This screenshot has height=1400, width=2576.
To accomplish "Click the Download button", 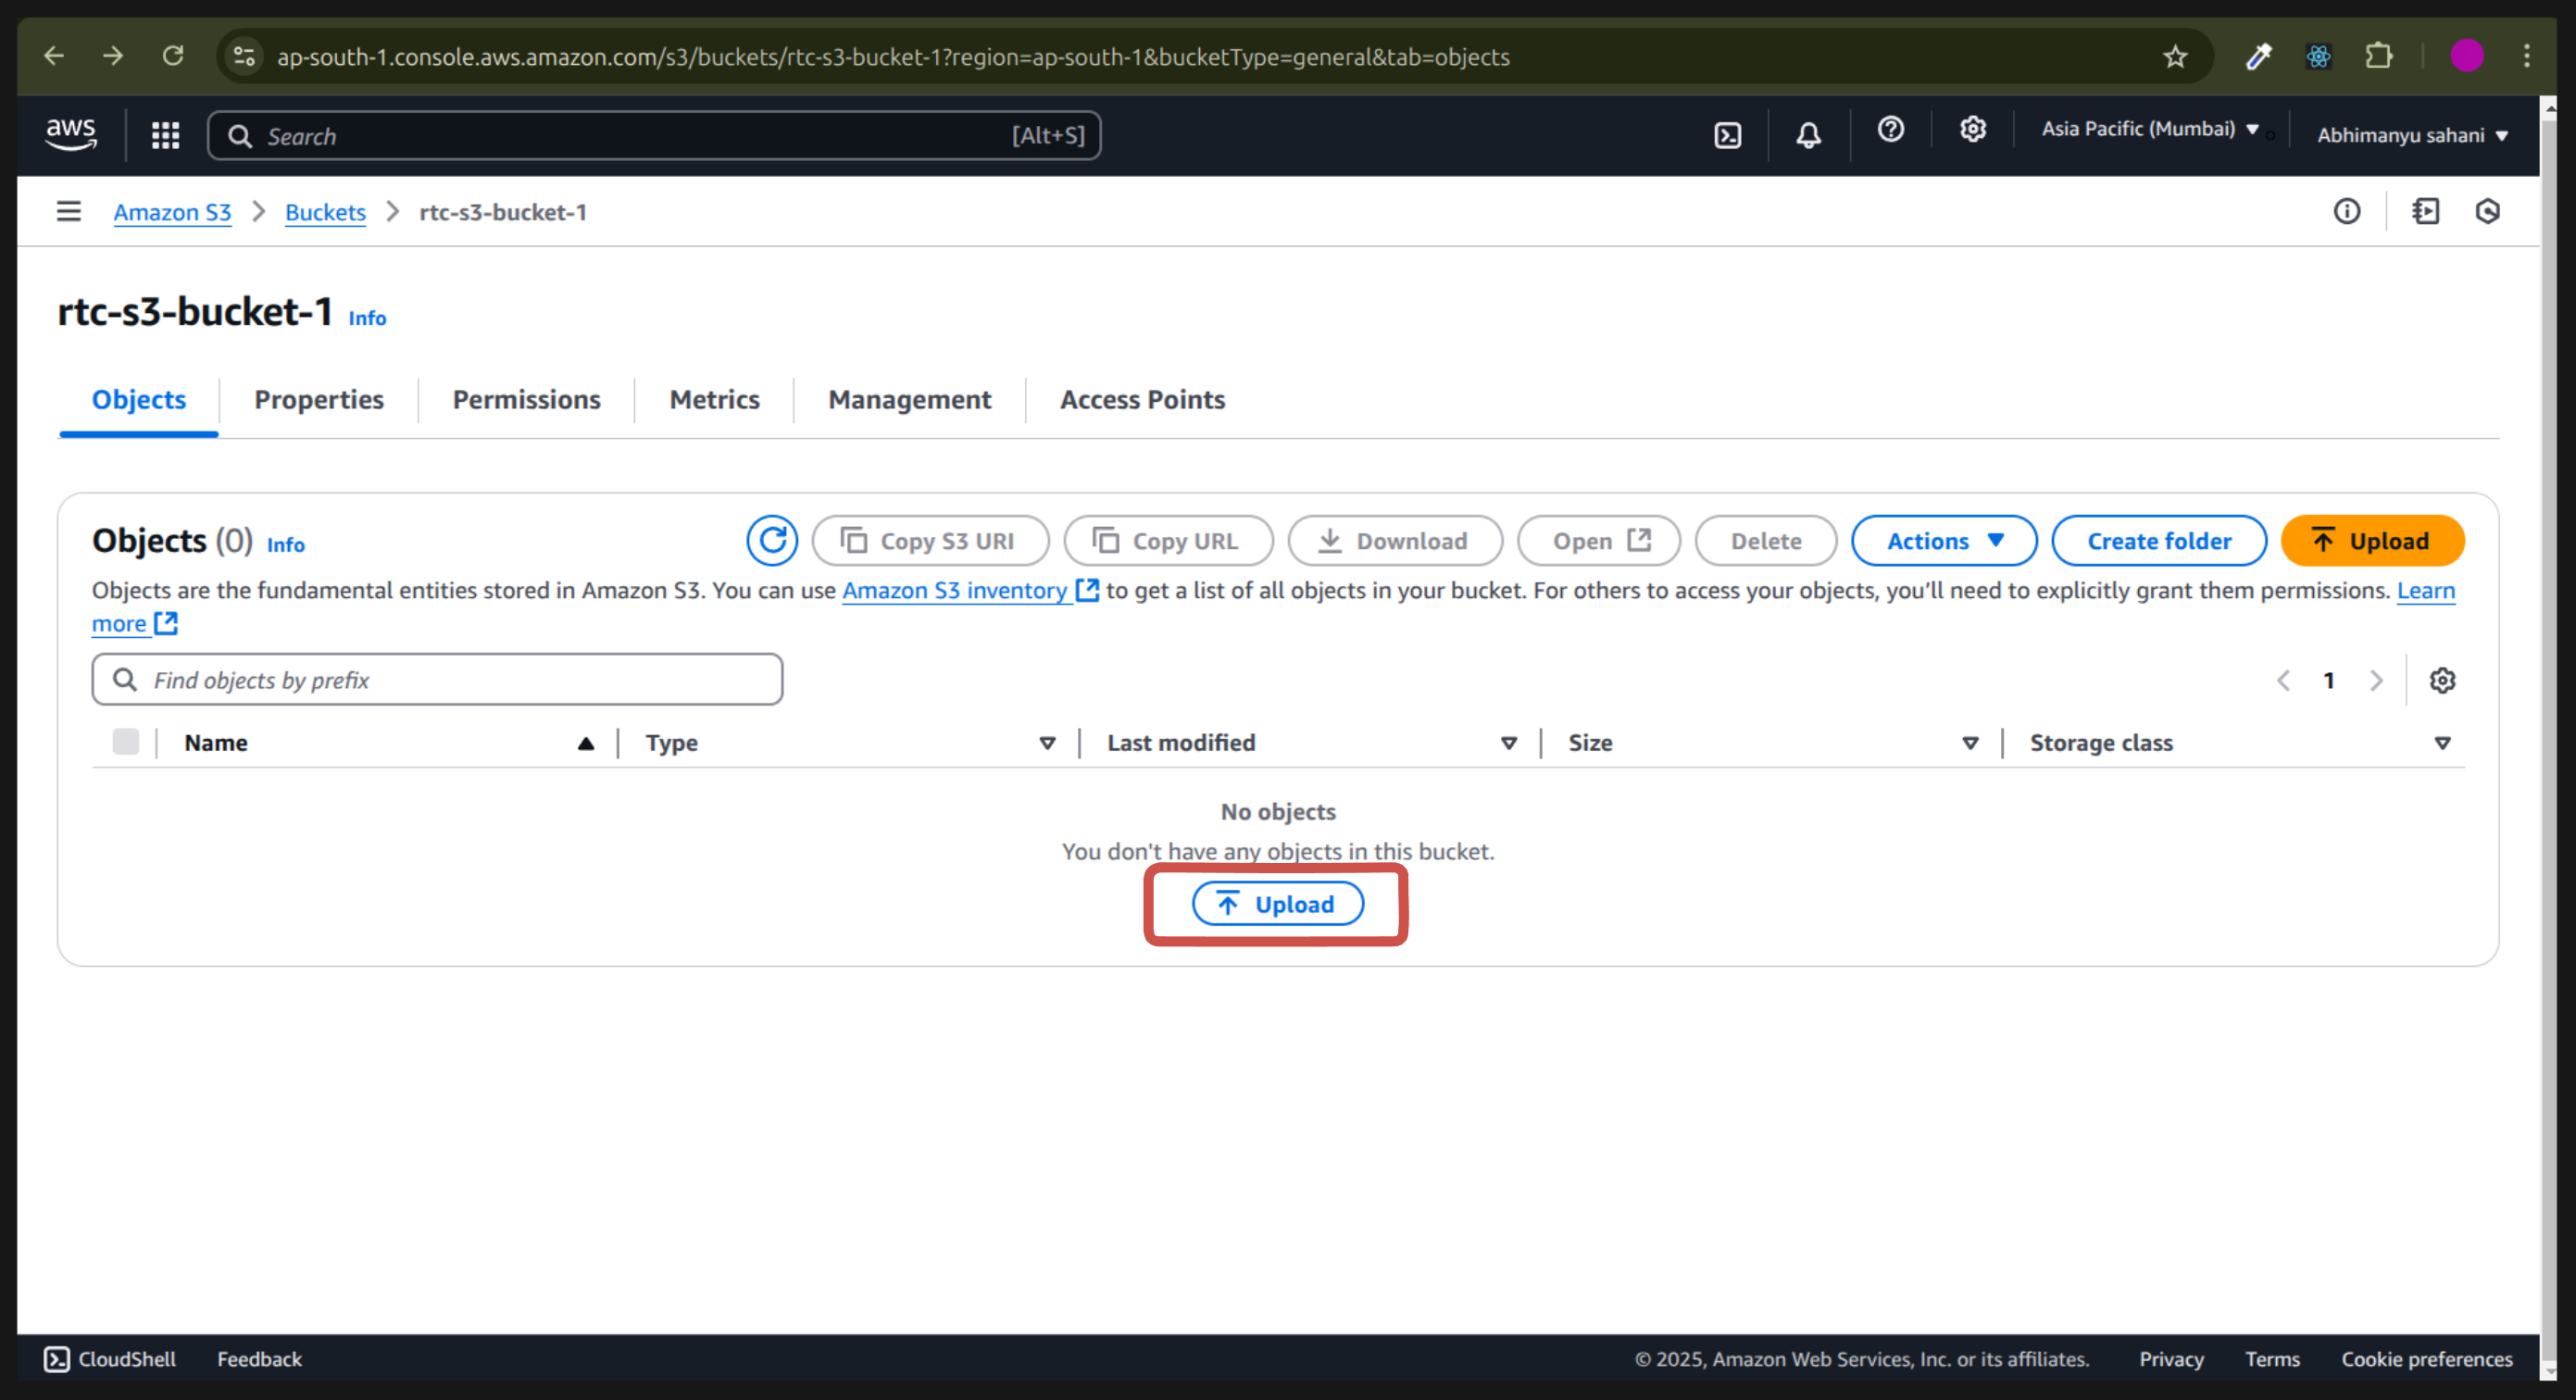I will pos(1395,541).
